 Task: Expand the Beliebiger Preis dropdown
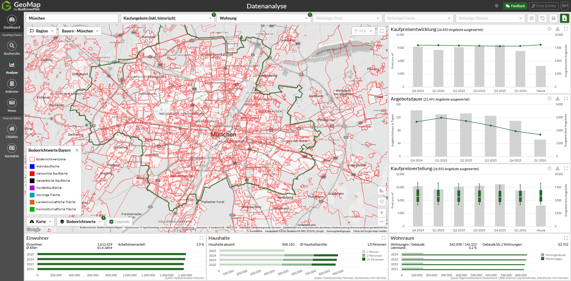coord(347,18)
